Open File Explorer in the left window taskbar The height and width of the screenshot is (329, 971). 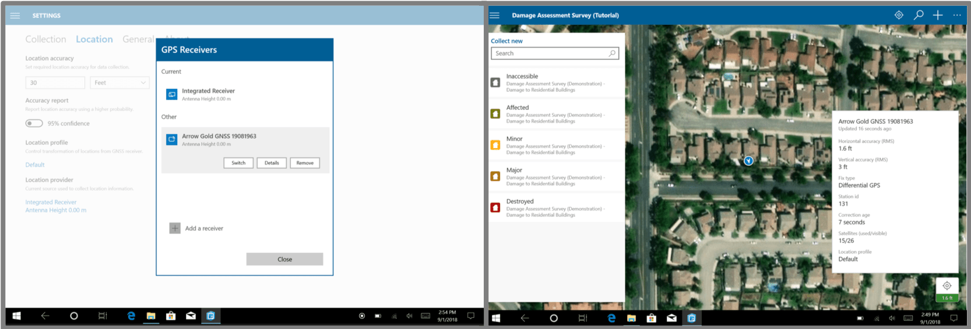pos(151,316)
